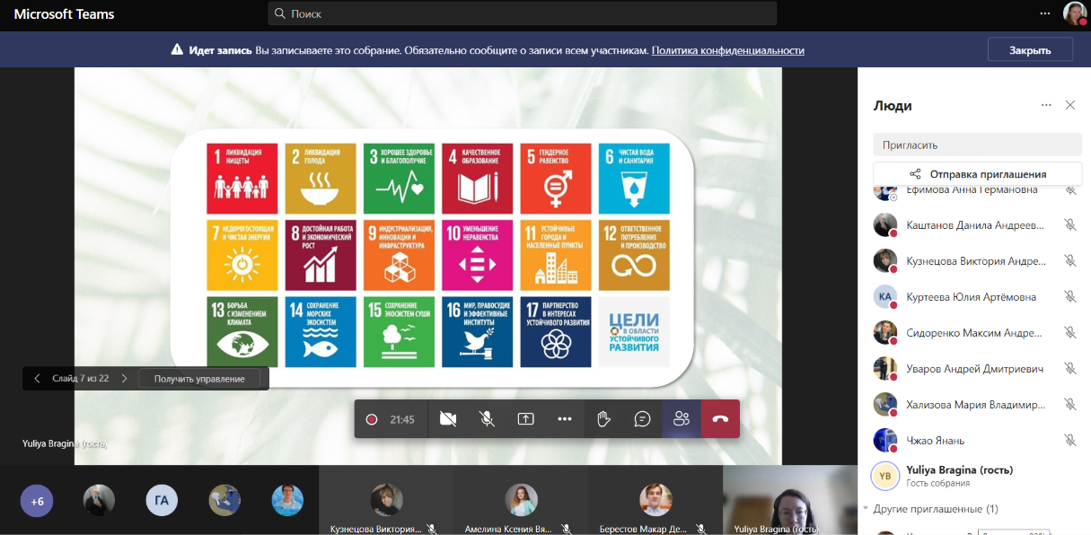Click Хализова Мария's avatar in Люди panel
The image size is (1091, 535).
(x=885, y=404)
